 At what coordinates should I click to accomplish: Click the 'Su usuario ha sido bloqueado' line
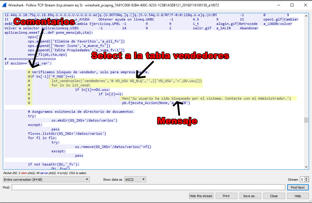206,98
